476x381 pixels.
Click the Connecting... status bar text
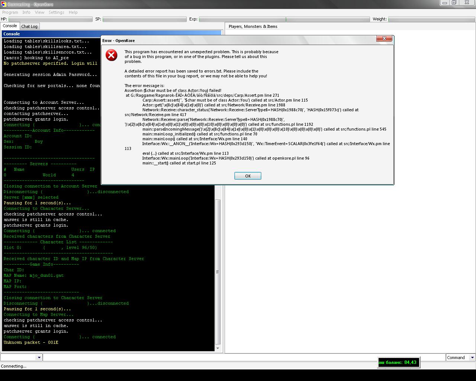pos(14,366)
